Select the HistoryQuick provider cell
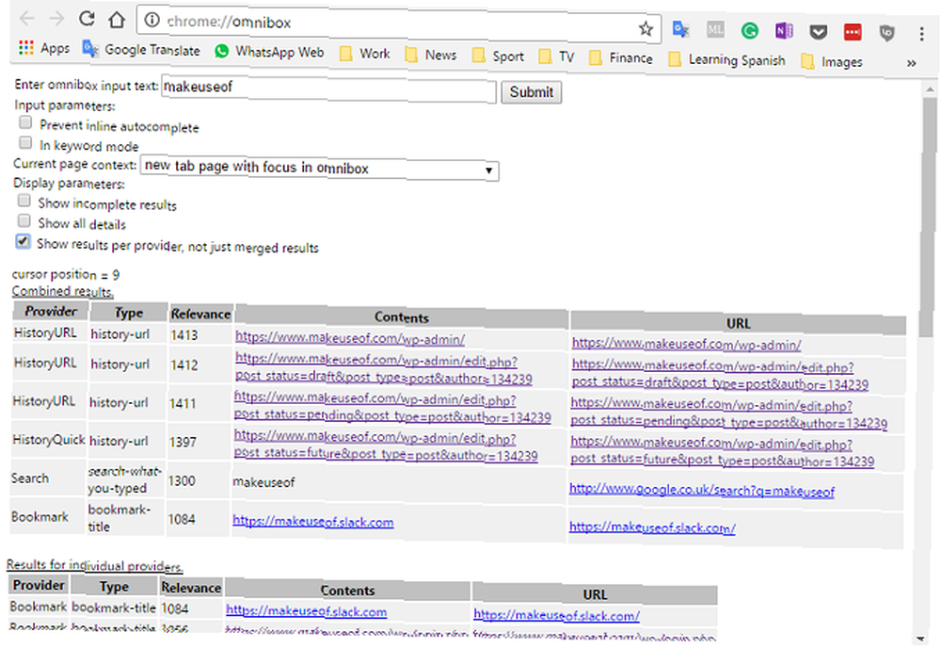Image resolution: width=941 pixels, height=648 pixels. pyautogui.click(x=49, y=440)
